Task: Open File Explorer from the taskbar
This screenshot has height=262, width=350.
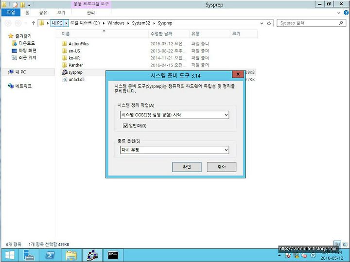Action: coord(71,255)
